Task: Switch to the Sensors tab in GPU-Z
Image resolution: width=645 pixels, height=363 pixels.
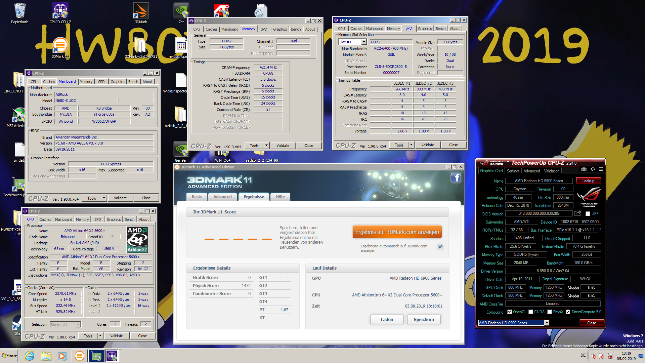Action: [513, 171]
